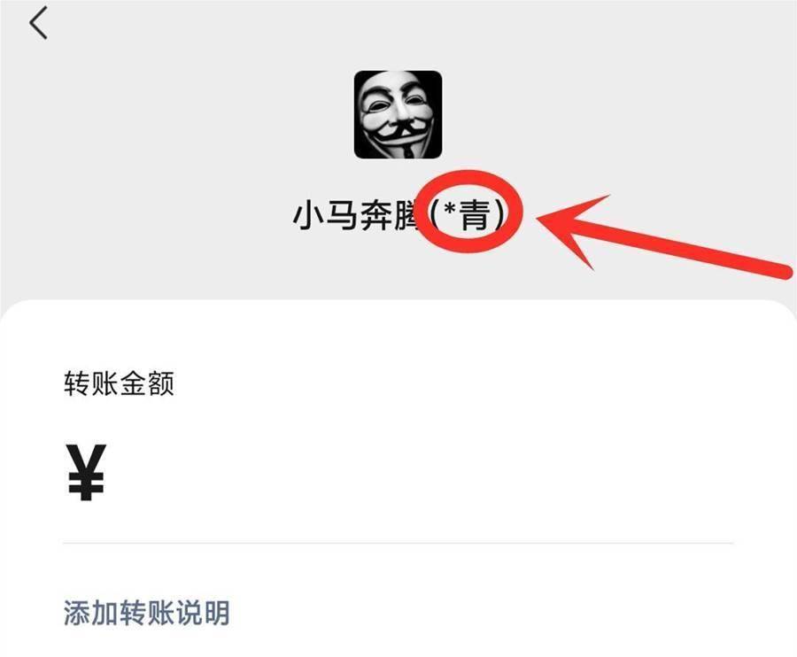The image size is (797, 657).
Task: Open 添加转账说明 to add a note
Action: [x=147, y=613]
